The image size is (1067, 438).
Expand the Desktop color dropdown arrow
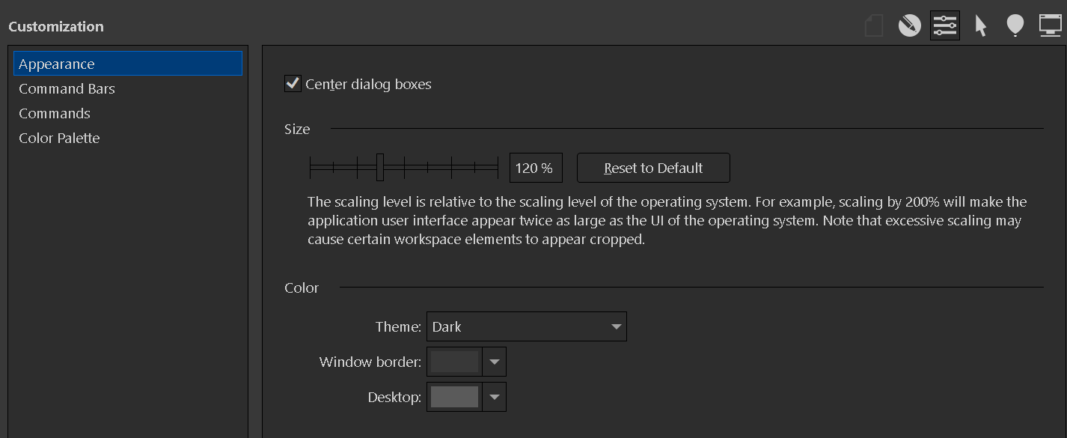pos(495,398)
